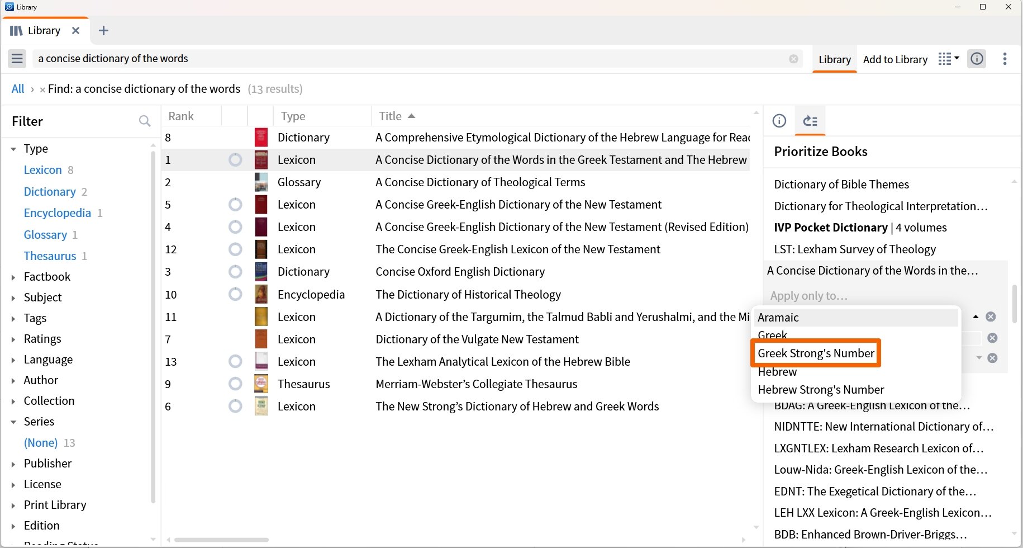Close the Library tab

pyautogui.click(x=76, y=31)
